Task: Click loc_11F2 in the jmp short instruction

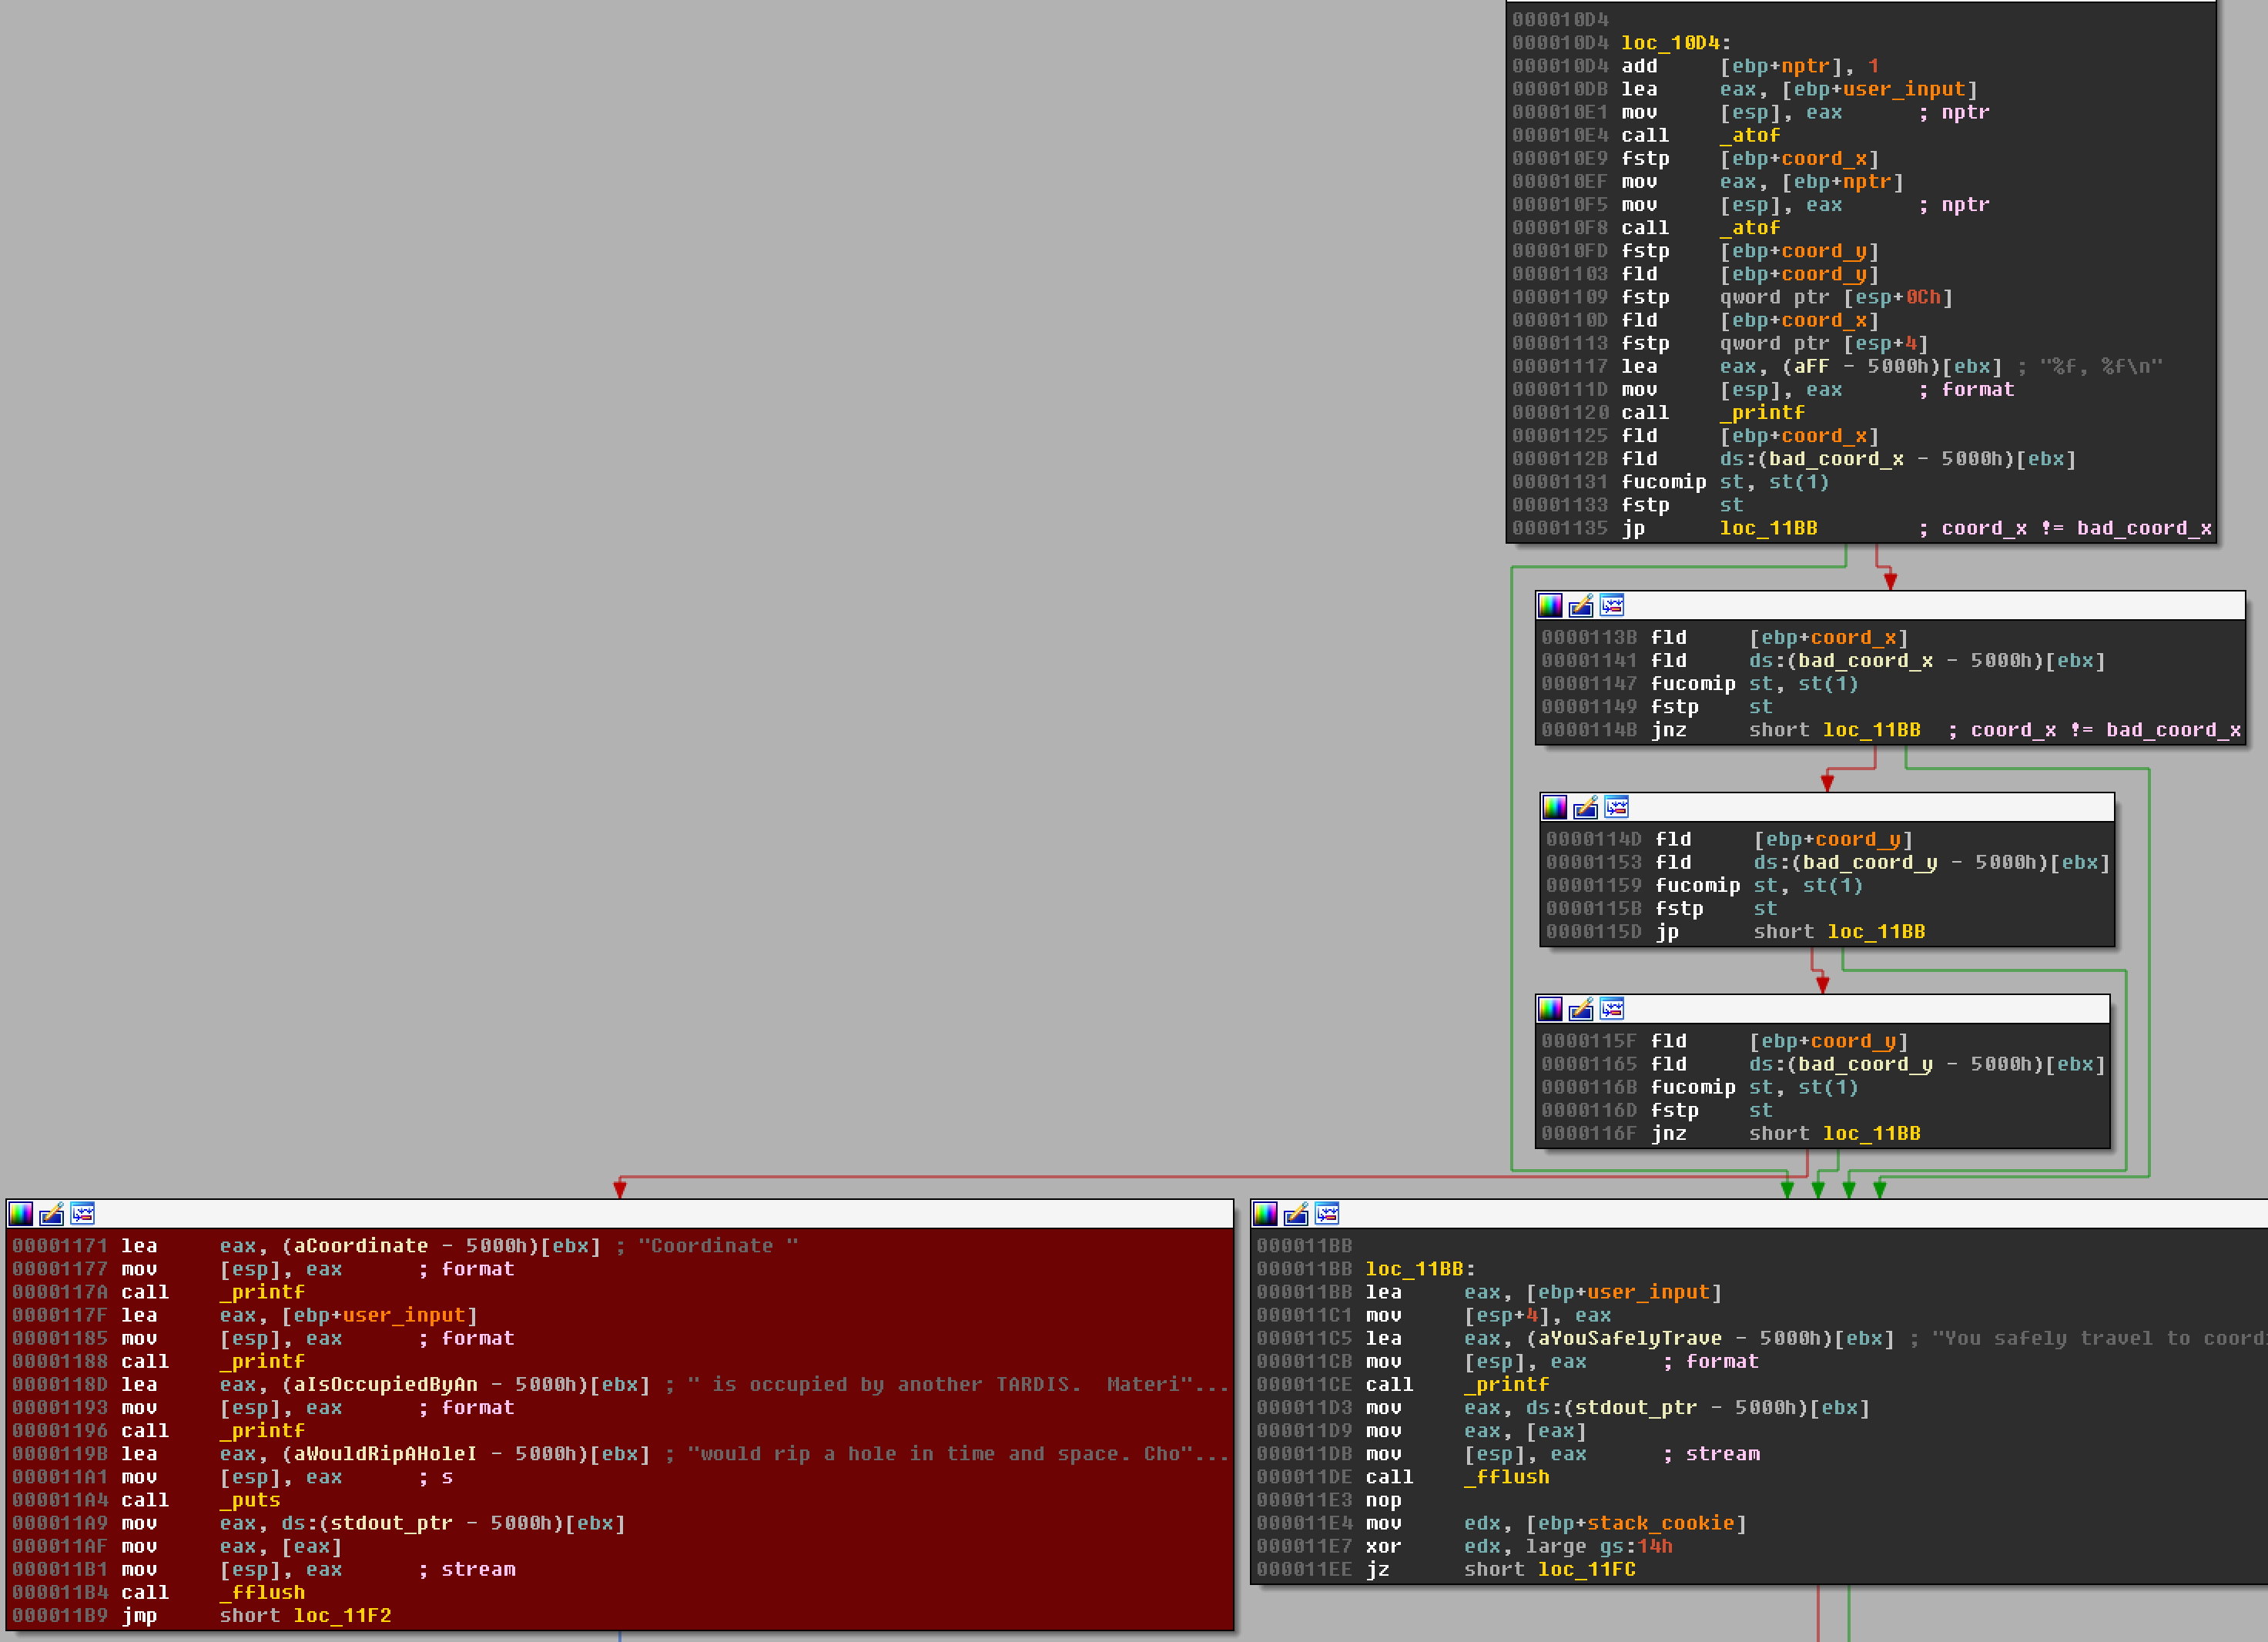Action: (x=342, y=1615)
